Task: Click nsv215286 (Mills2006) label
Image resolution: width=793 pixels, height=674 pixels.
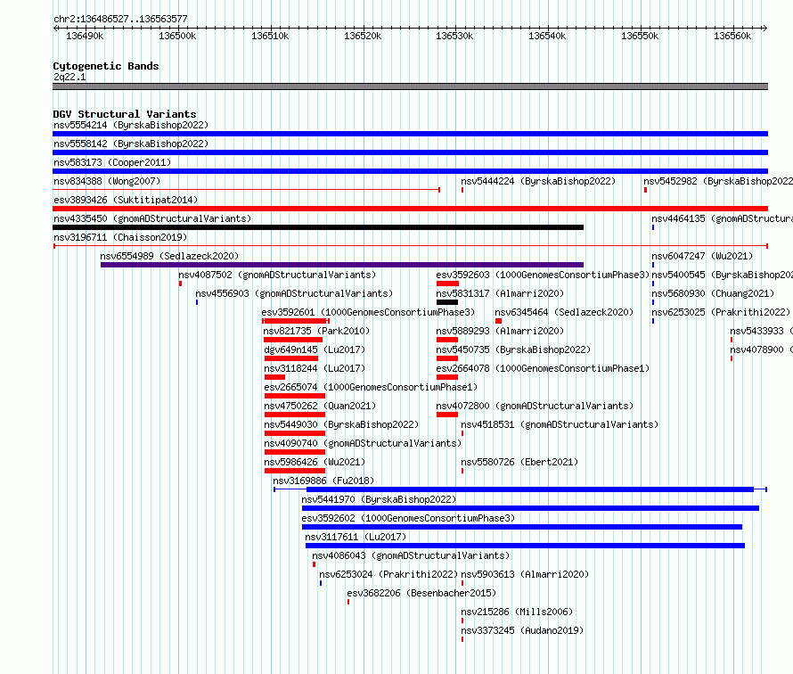Action: [517, 612]
